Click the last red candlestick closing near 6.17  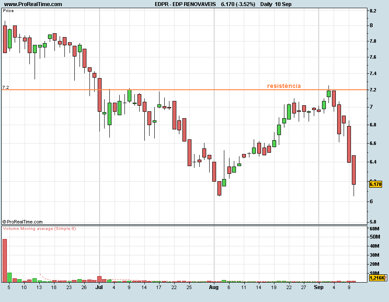[354, 170]
